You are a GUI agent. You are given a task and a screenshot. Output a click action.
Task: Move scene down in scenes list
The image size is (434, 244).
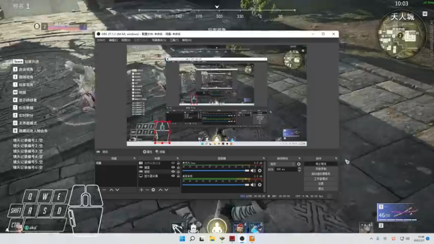(117, 190)
